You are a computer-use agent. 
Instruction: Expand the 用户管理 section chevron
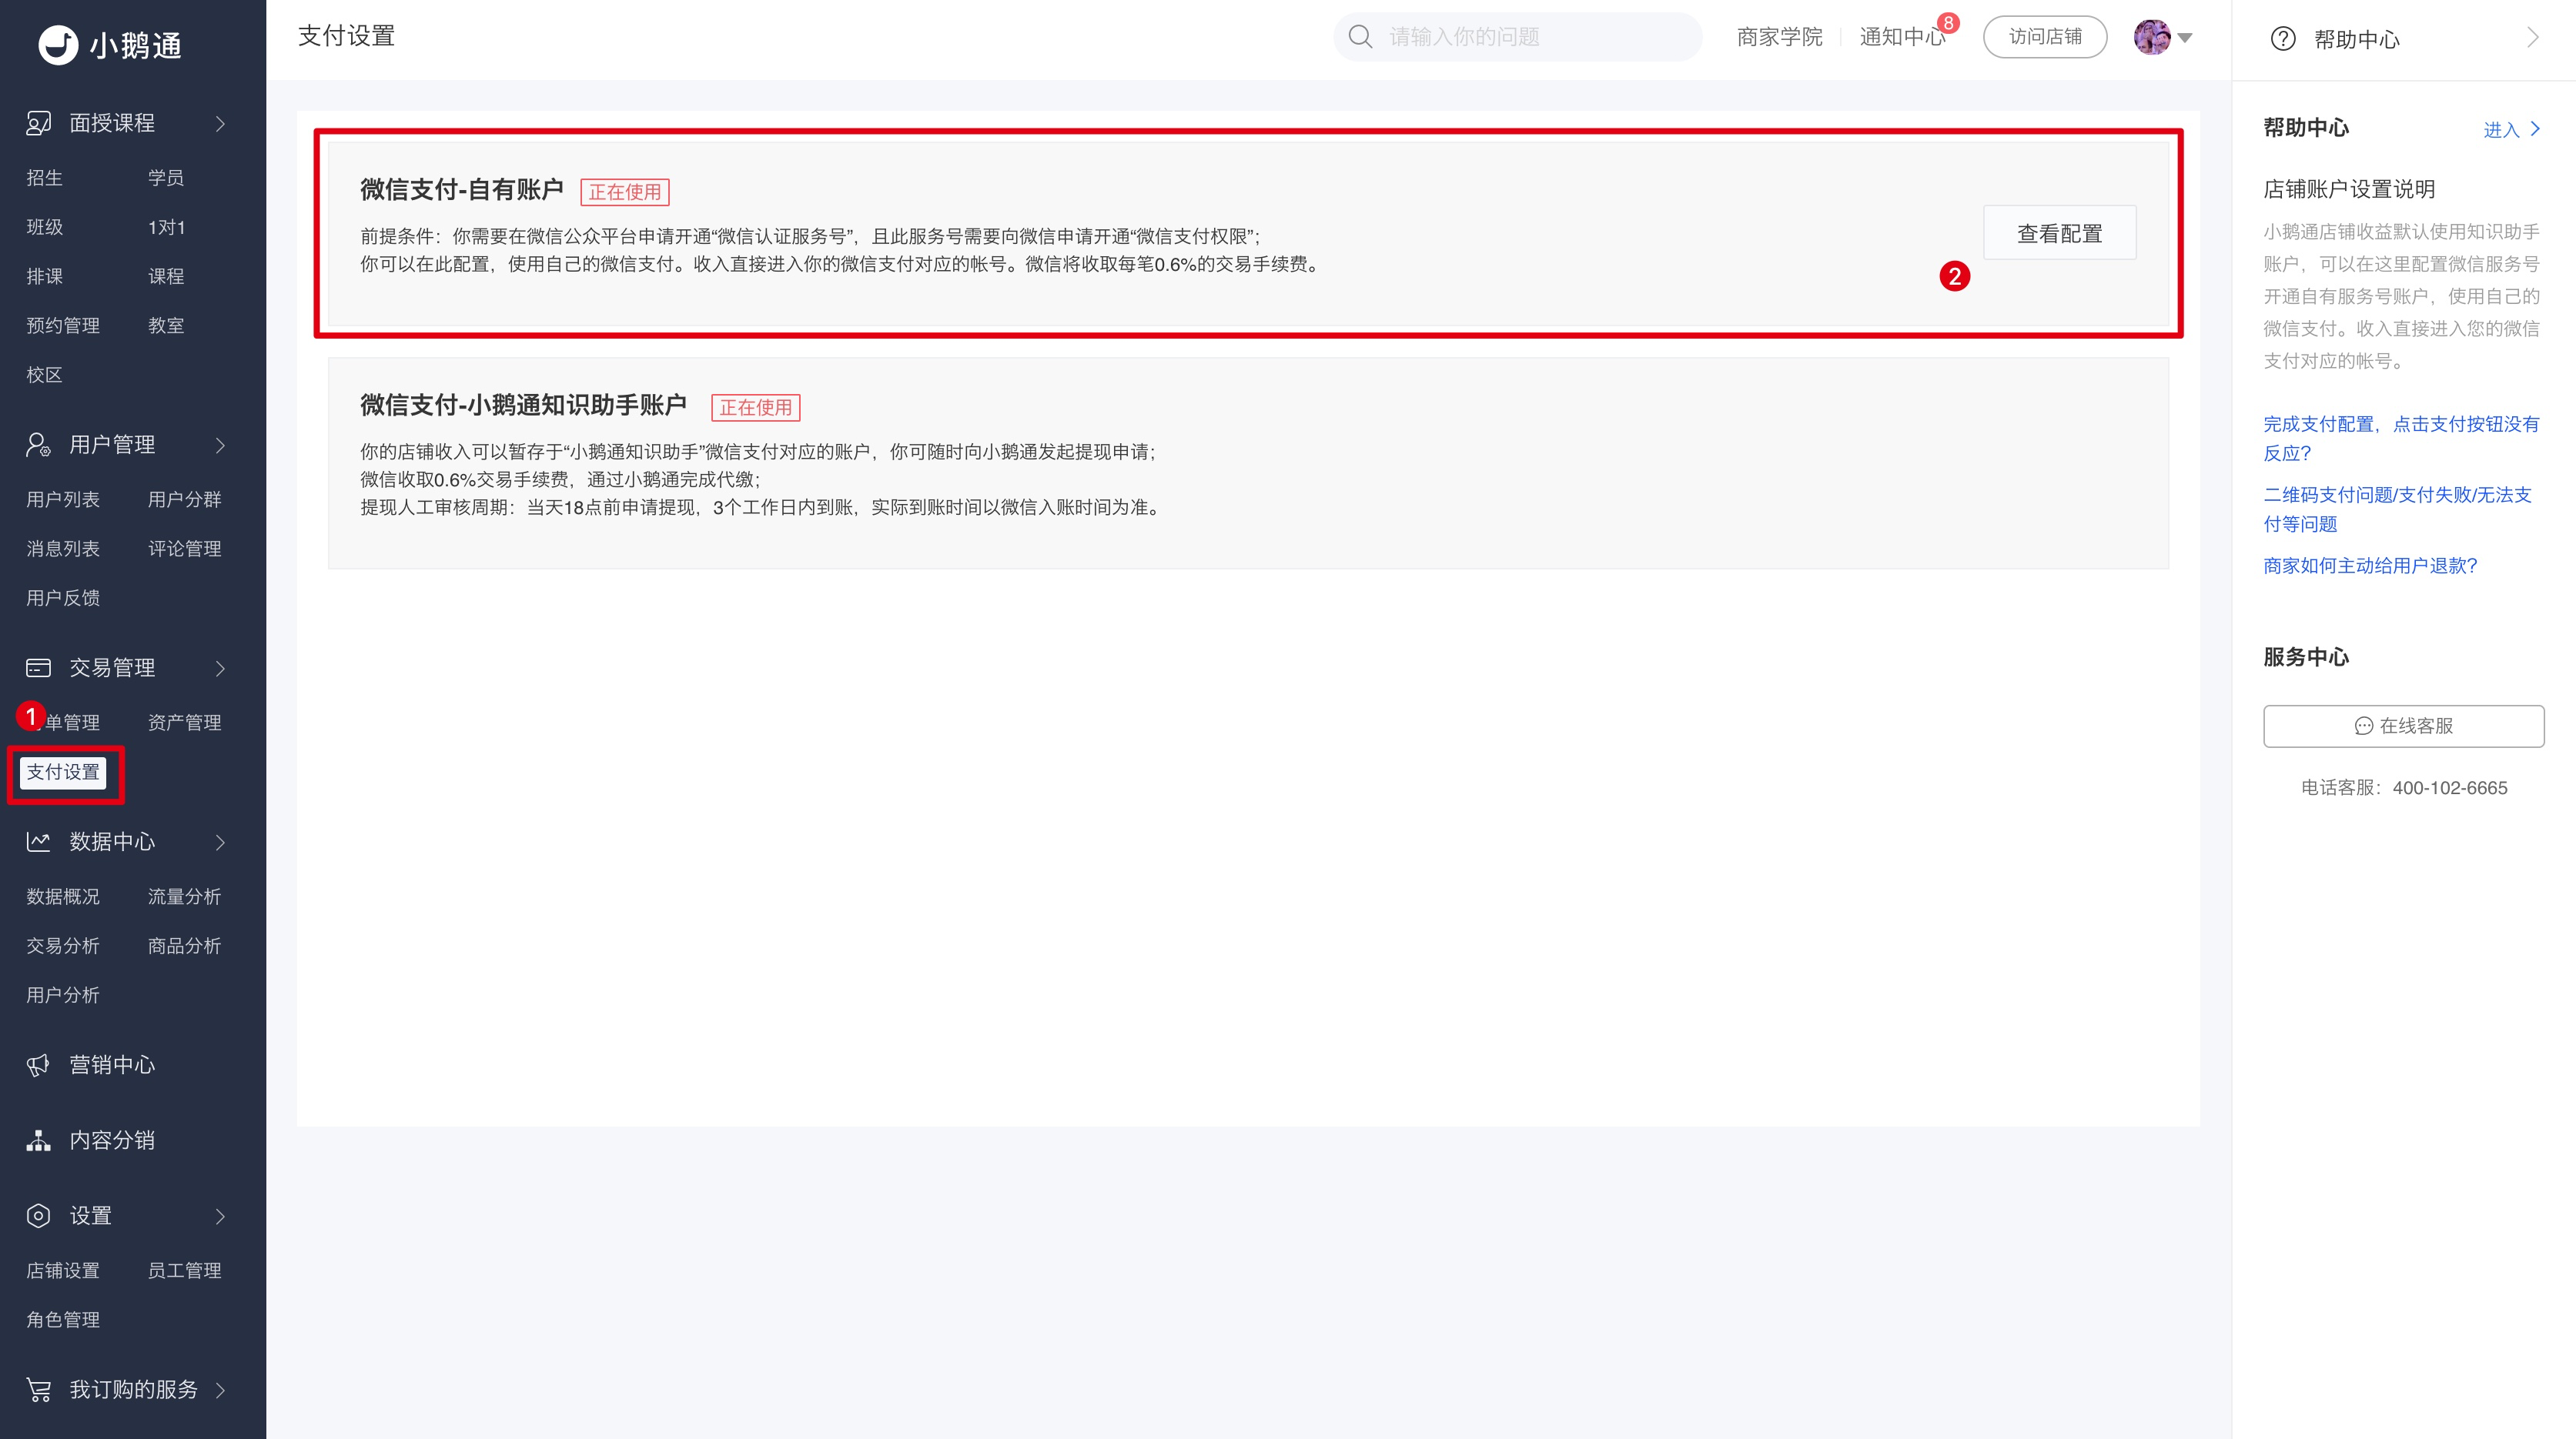(221, 446)
